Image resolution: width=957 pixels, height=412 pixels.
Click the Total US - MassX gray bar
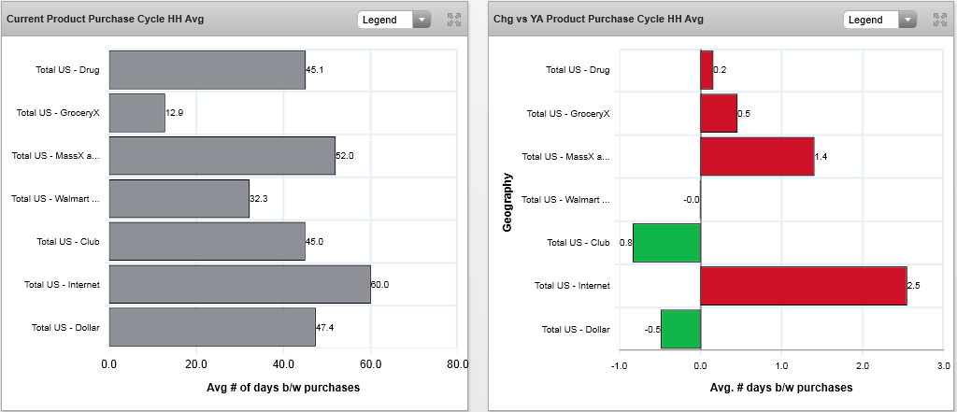point(221,155)
